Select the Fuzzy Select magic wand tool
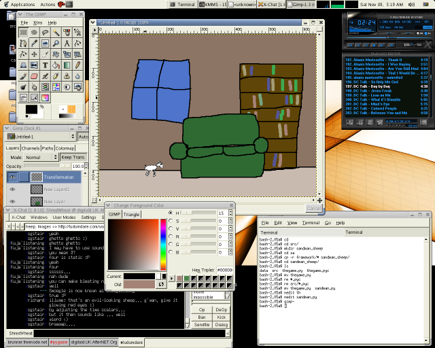Image resolution: width=435 pixels, height=348 pixels. pyautogui.click(x=56, y=32)
